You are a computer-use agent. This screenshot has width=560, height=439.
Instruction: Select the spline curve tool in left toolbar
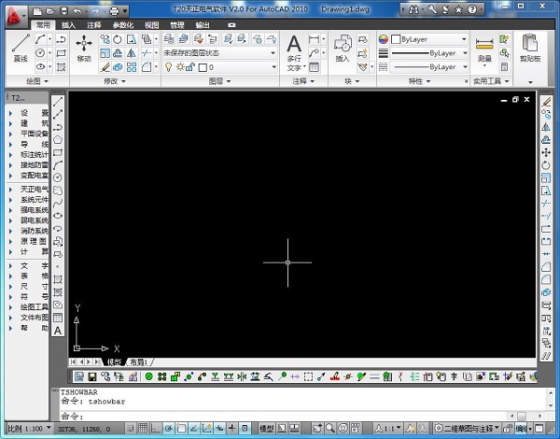[x=58, y=203]
